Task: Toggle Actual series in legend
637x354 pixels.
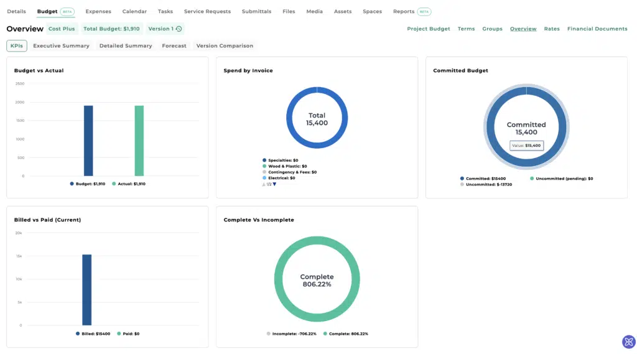Action: pos(129,184)
